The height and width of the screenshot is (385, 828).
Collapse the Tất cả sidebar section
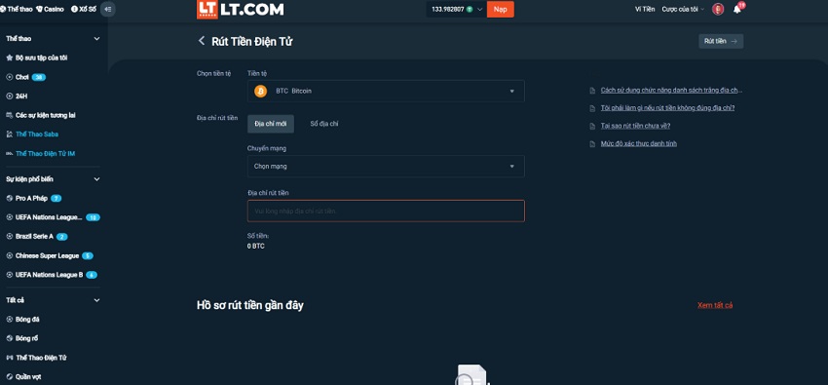96,300
